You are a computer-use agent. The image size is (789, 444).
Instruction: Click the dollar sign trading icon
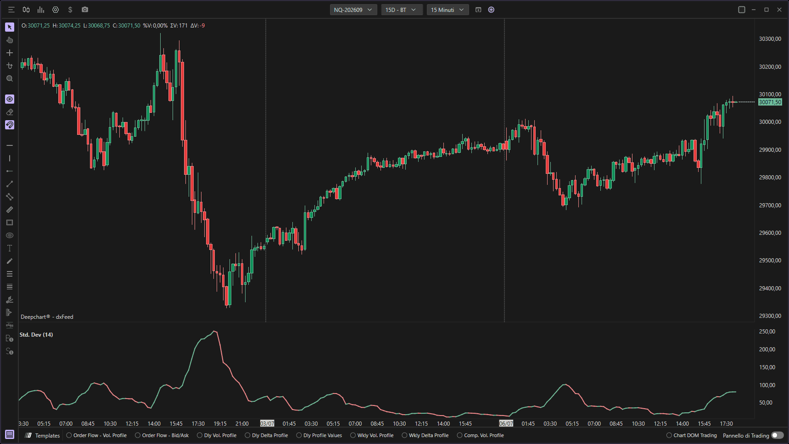click(x=70, y=10)
